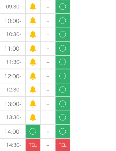This screenshot has width=116, height=151.
Task: Click the 13:30 last-column green circle
Action: [x=63, y=117]
